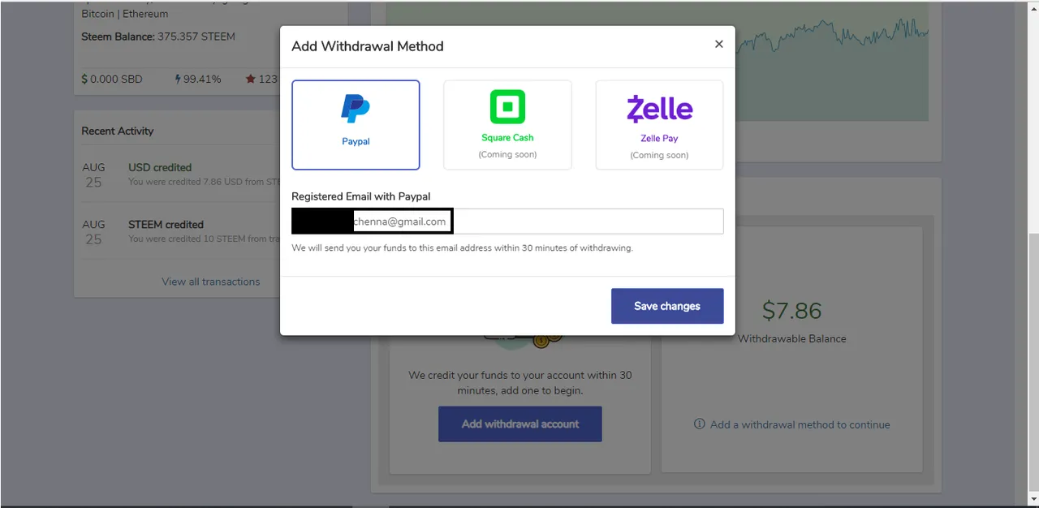
Task: Click the Withdrawable Balance label
Action: pyautogui.click(x=792, y=338)
